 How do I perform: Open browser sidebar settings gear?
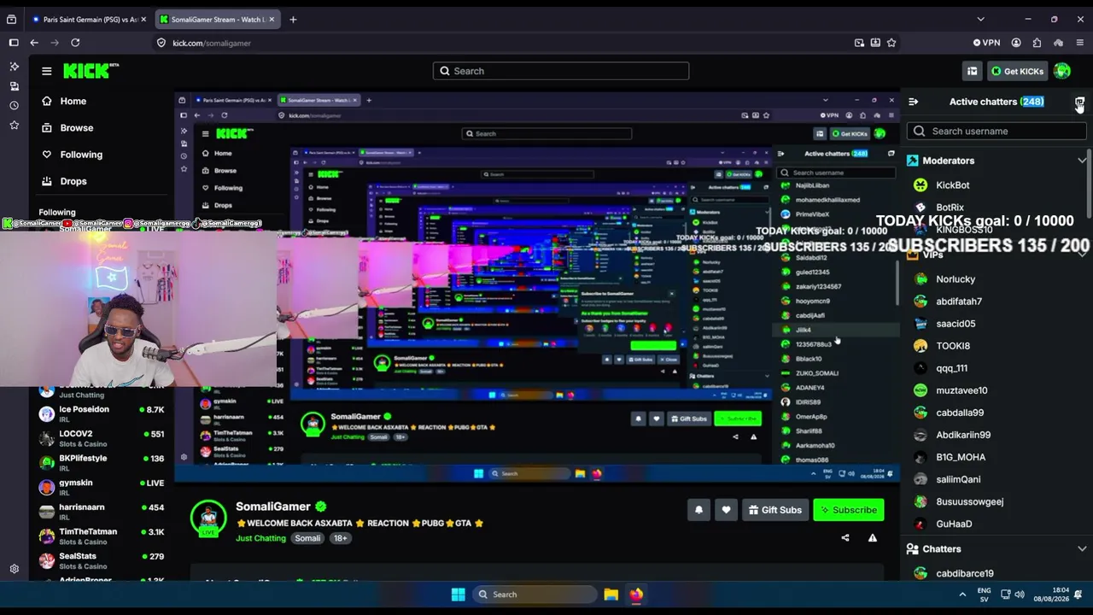[14, 569]
